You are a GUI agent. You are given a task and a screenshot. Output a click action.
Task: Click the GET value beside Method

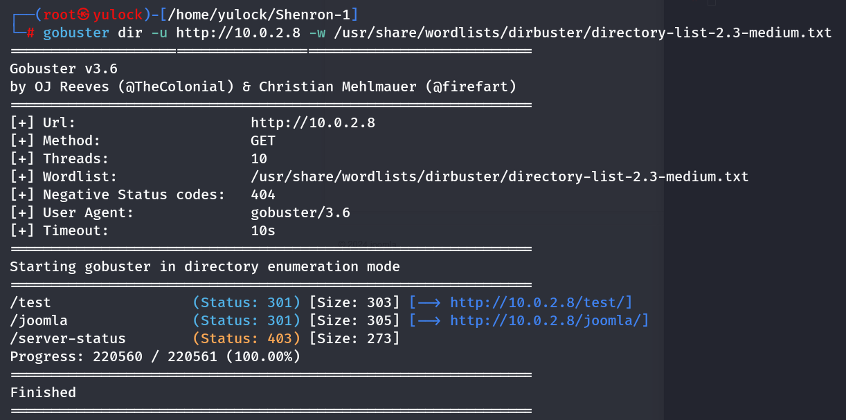[x=263, y=140]
